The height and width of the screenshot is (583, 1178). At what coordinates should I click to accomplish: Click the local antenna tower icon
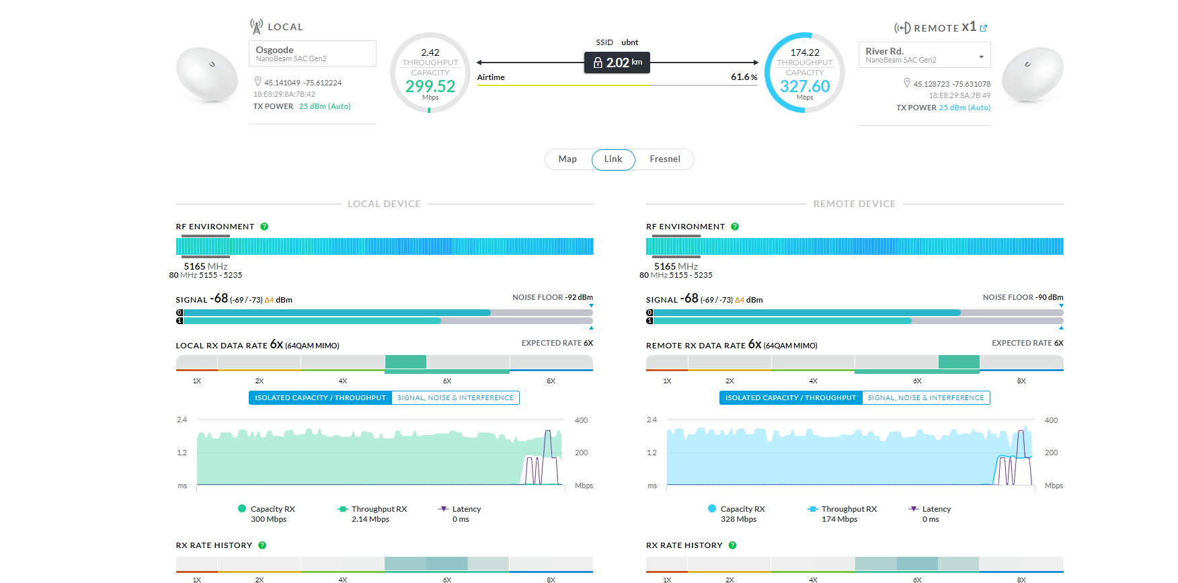[x=256, y=26]
